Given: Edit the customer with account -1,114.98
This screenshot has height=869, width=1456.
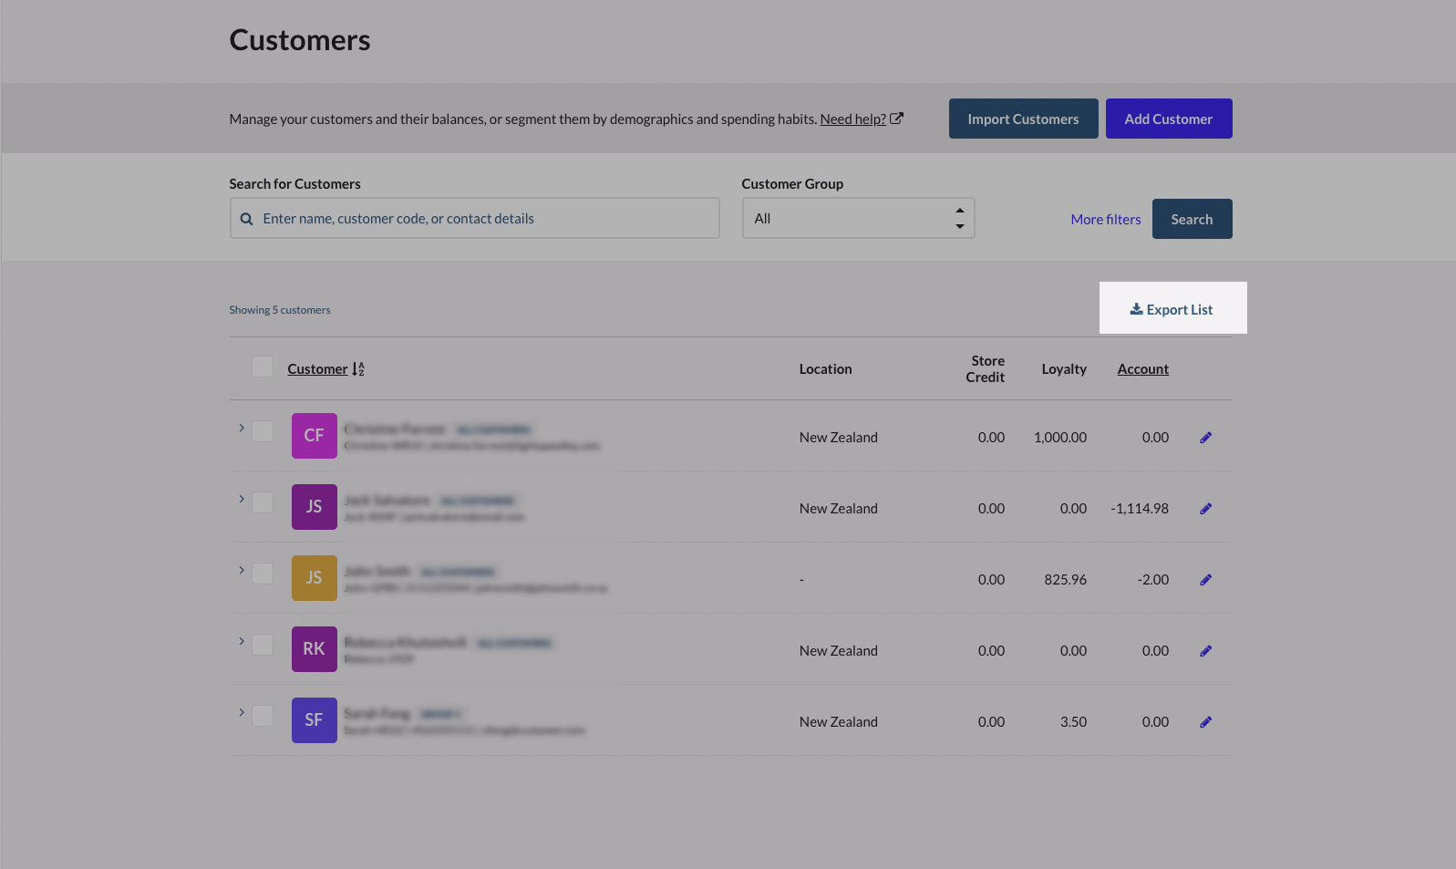Looking at the screenshot, I should coord(1205,509).
